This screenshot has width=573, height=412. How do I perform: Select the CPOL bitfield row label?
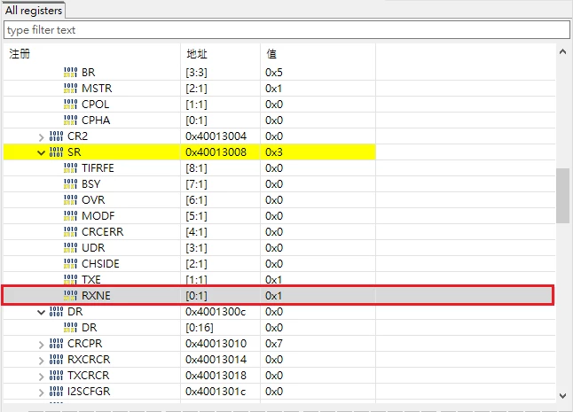click(x=96, y=105)
